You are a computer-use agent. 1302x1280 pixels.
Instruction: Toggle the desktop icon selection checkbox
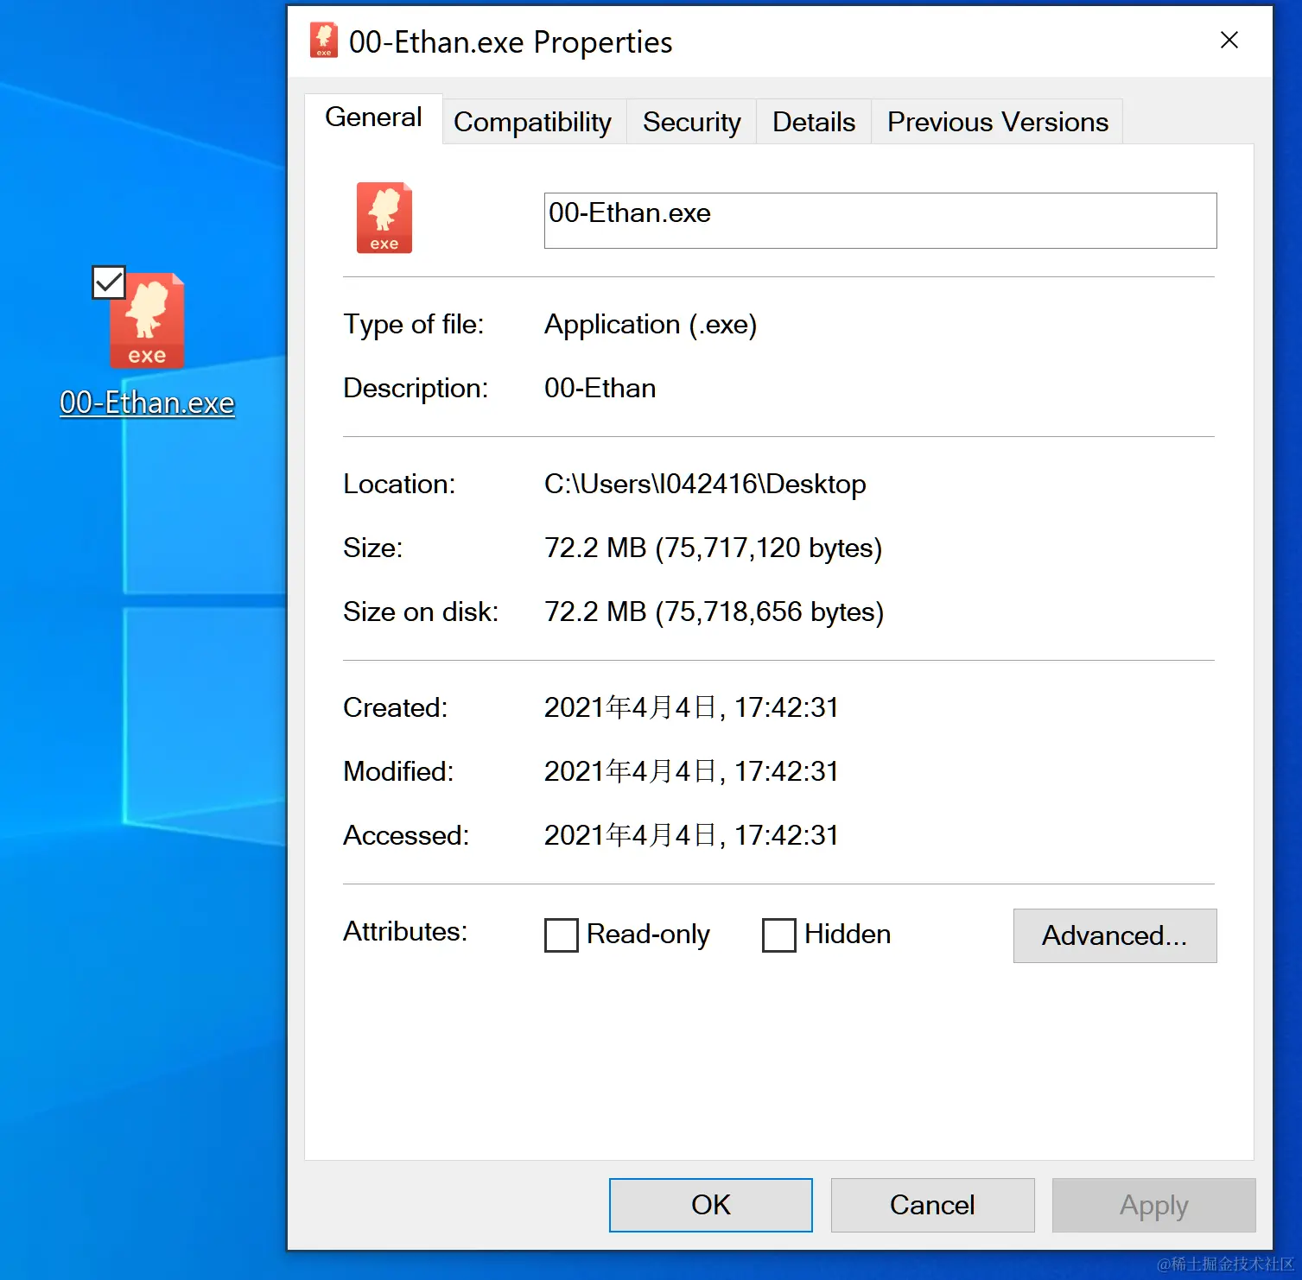coord(109,282)
